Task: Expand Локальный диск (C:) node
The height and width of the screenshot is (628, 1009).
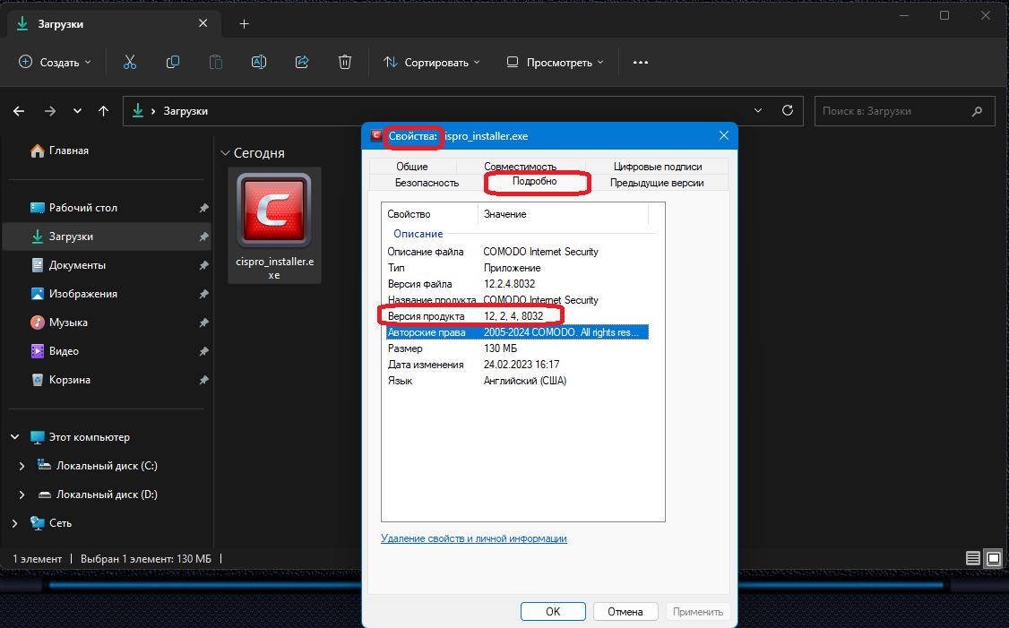Action: (22, 466)
